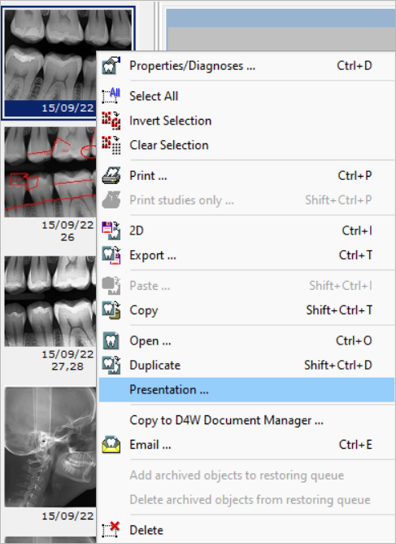
Task: Choose Copy to D4W Document Manager
Action: pos(226,420)
